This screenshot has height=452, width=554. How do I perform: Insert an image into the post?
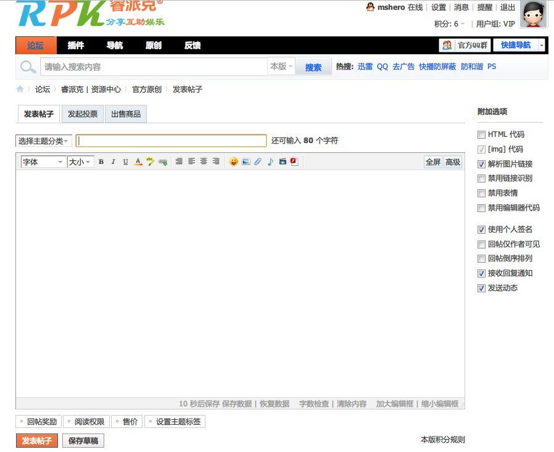[246, 162]
